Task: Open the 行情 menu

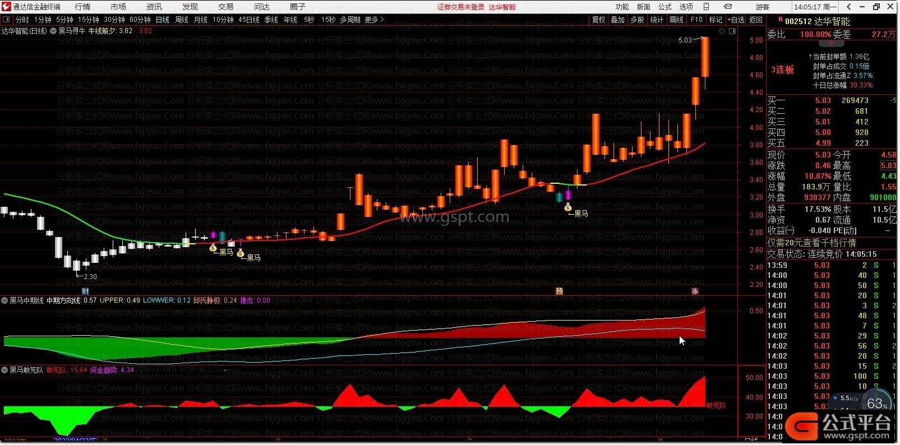Action: pyautogui.click(x=82, y=7)
